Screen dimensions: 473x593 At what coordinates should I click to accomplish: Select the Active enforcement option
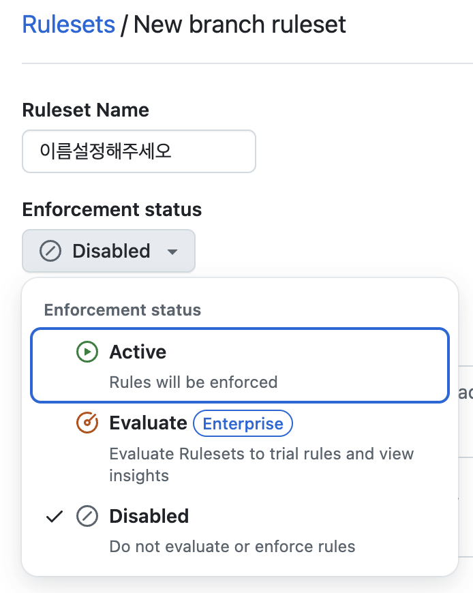pos(138,352)
